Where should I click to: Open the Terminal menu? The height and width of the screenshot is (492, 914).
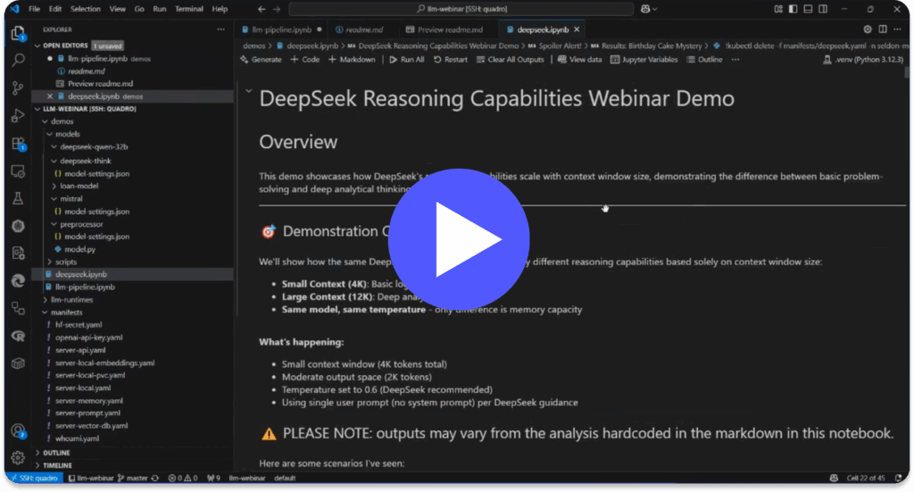[188, 9]
